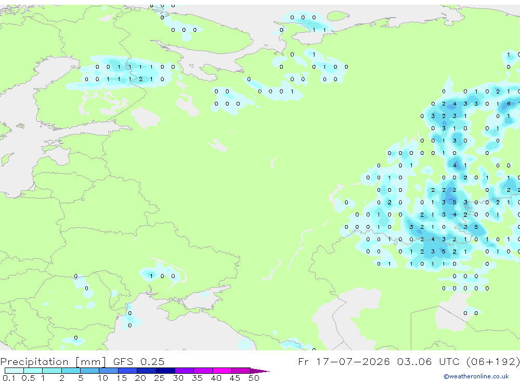Select the 10–15 mm legend color swatch
The height and width of the screenshot is (381, 520).
pos(109,371)
